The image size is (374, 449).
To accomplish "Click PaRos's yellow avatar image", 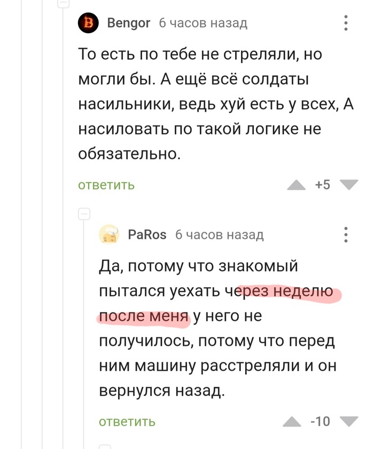I will 110,234.
